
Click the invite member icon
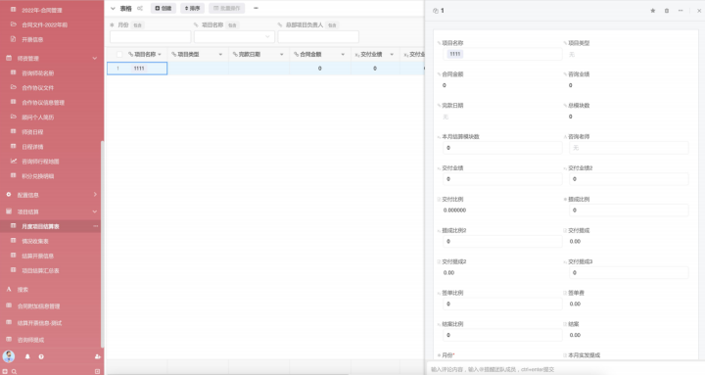pyautogui.click(x=98, y=356)
